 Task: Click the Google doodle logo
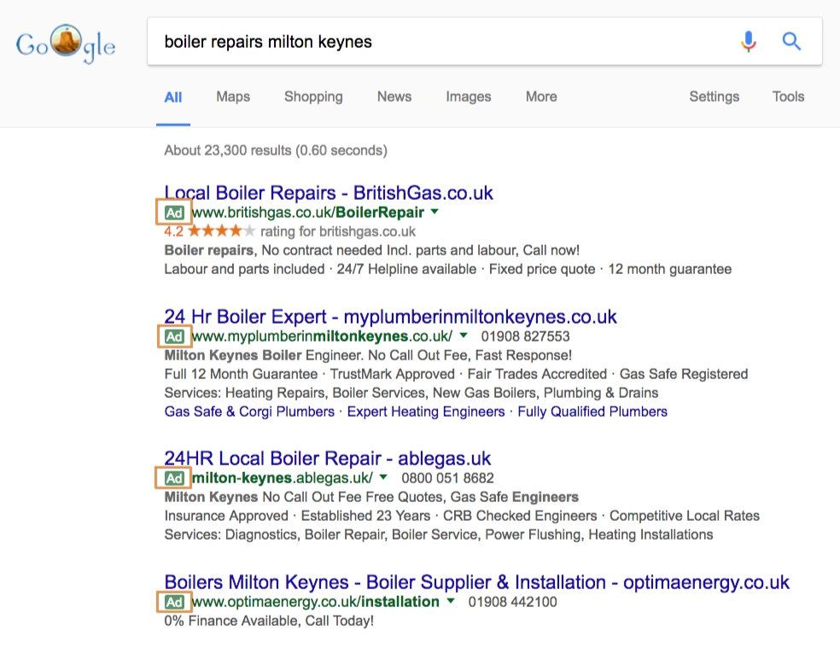tap(66, 43)
